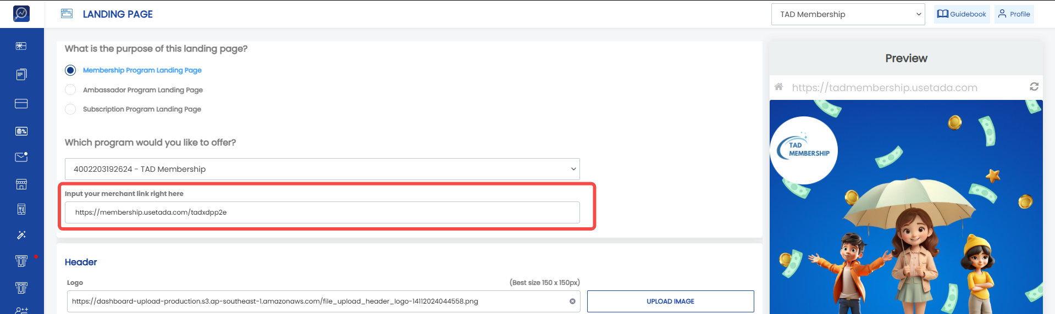This screenshot has height=314, width=1055.
Task: Open the food menu sidebar icon
Action: click(x=21, y=209)
